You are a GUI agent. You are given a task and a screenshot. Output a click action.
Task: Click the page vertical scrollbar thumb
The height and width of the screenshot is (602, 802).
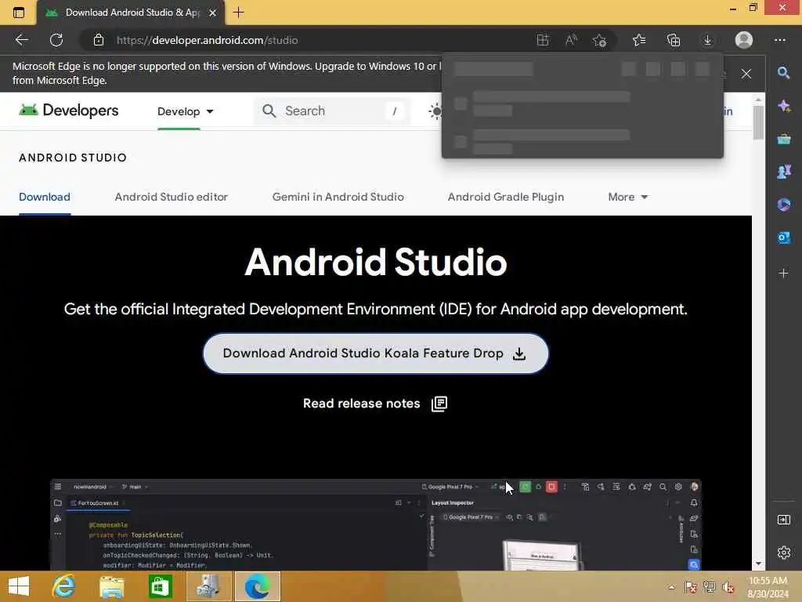tap(758, 121)
